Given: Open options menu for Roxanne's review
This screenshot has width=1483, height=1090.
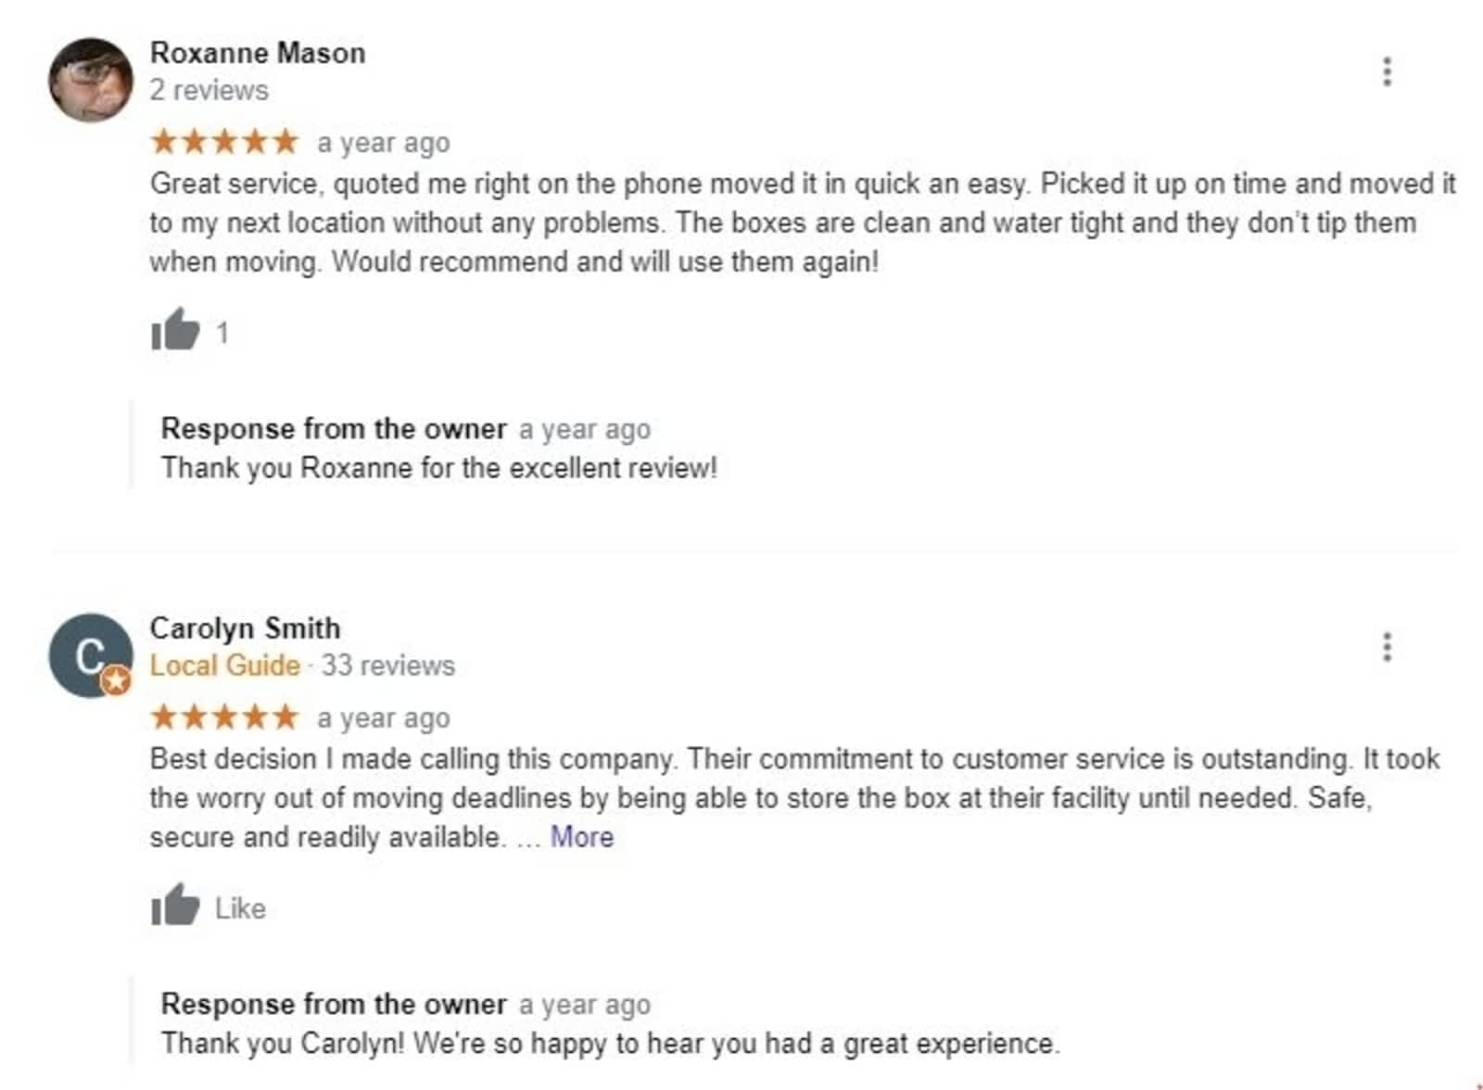Looking at the screenshot, I should click(x=1387, y=71).
